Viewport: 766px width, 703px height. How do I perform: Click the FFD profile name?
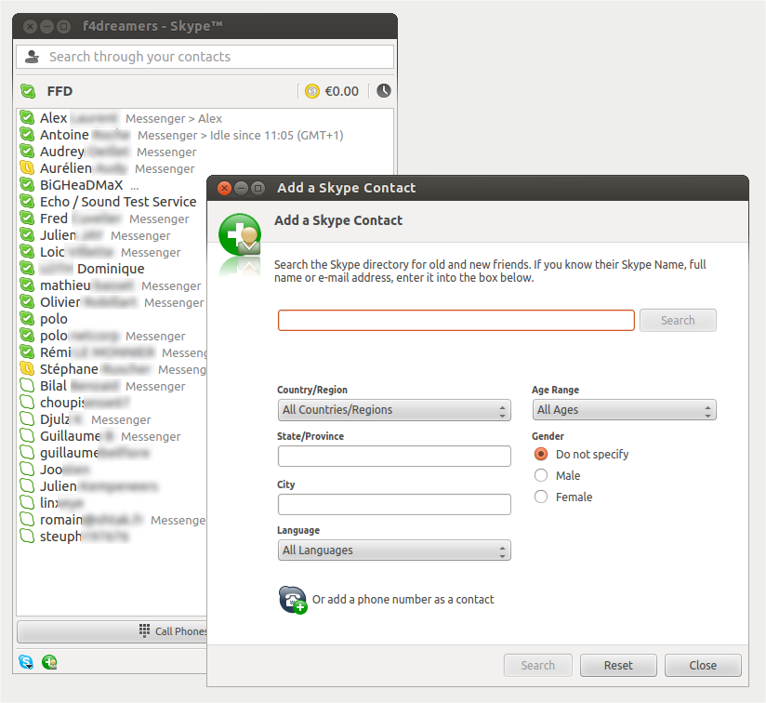point(59,91)
